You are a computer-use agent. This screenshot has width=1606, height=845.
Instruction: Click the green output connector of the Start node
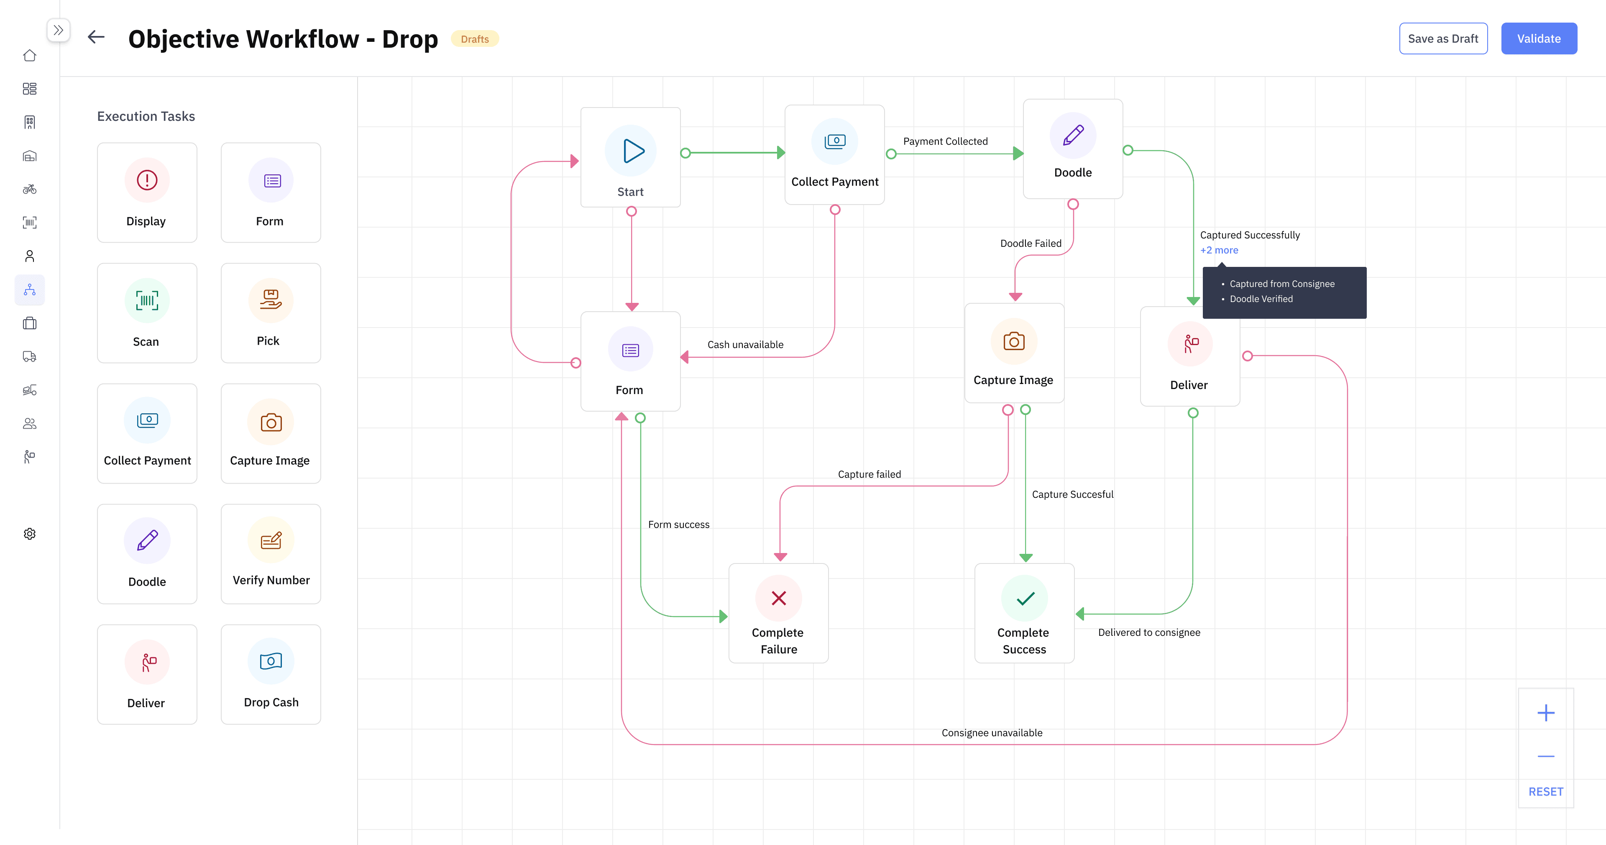685,153
